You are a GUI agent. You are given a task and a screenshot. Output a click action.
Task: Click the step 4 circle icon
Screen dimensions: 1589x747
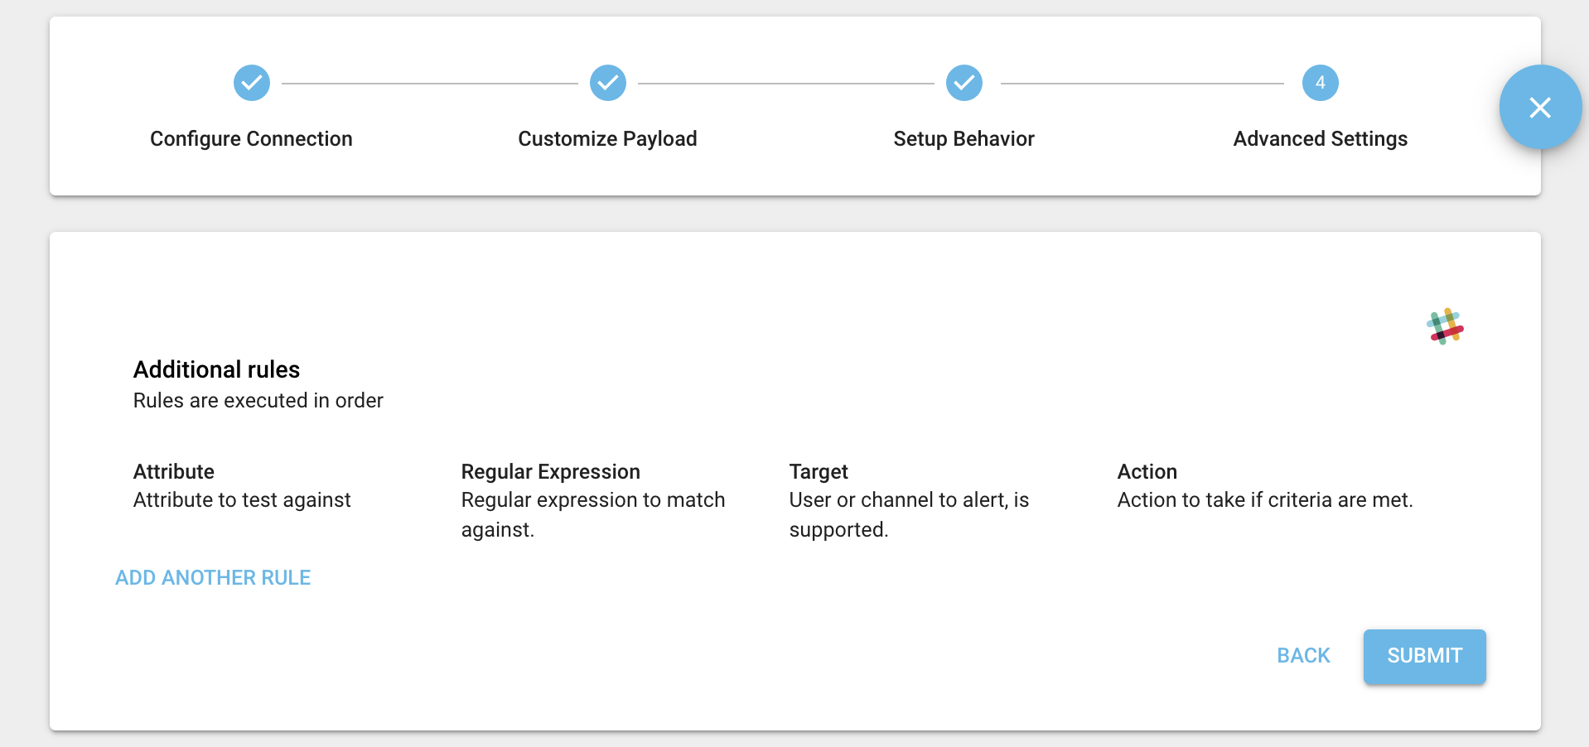pyautogui.click(x=1321, y=83)
